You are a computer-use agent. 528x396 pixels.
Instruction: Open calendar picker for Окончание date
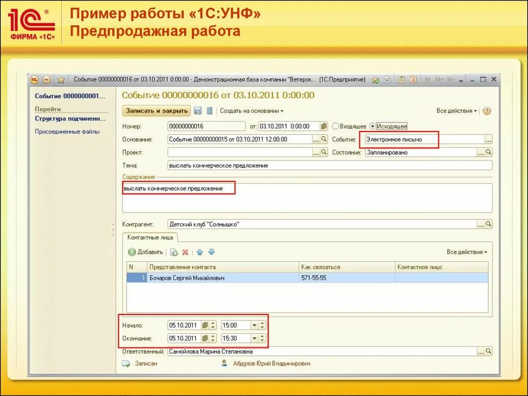(x=205, y=338)
